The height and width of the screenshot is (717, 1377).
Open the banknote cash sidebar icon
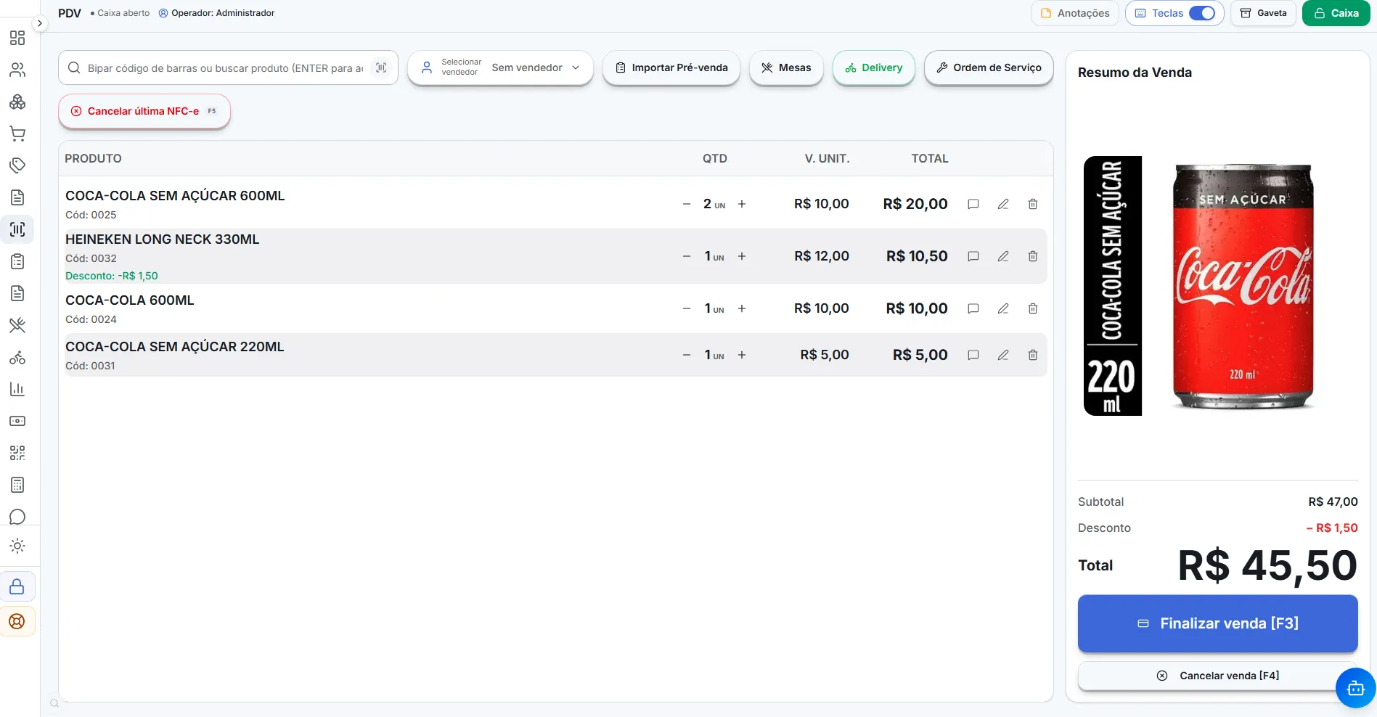pyautogui.click(x=17, y=421)
